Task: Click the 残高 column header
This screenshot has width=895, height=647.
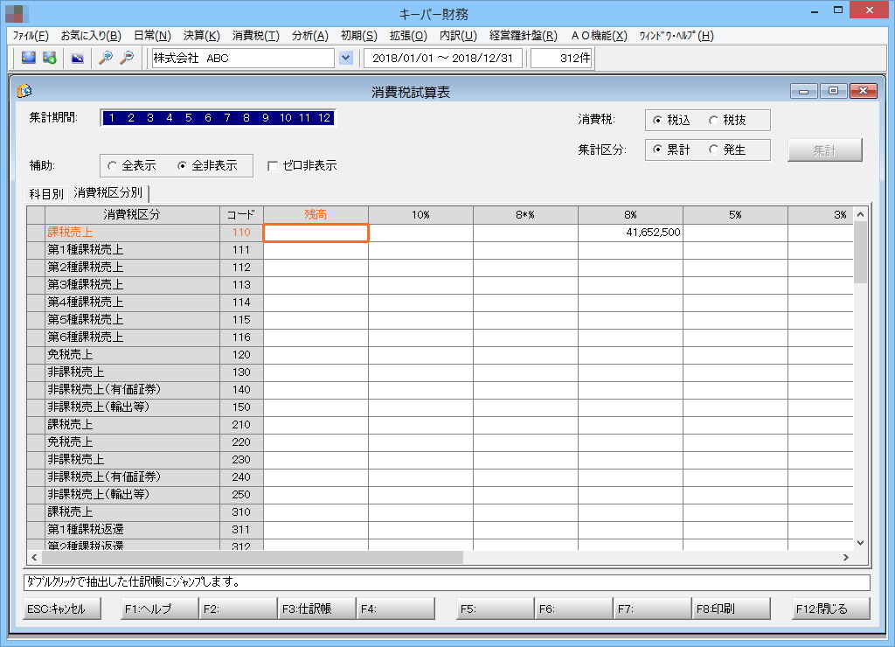Action: tap(316, 215)
